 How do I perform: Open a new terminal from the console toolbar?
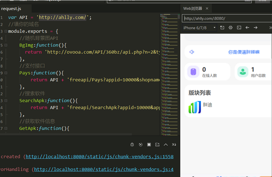click(x=157, y=145)
